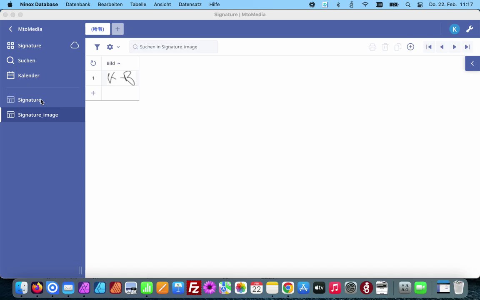
Task: Open Maps from the Dock
Action: pos(225,288)
